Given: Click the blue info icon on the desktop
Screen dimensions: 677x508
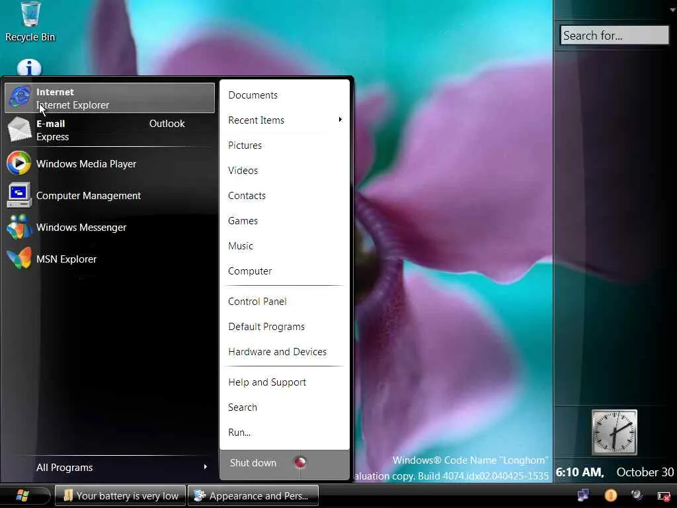Looking at the screenshot, I should click(x=29, y=67).
